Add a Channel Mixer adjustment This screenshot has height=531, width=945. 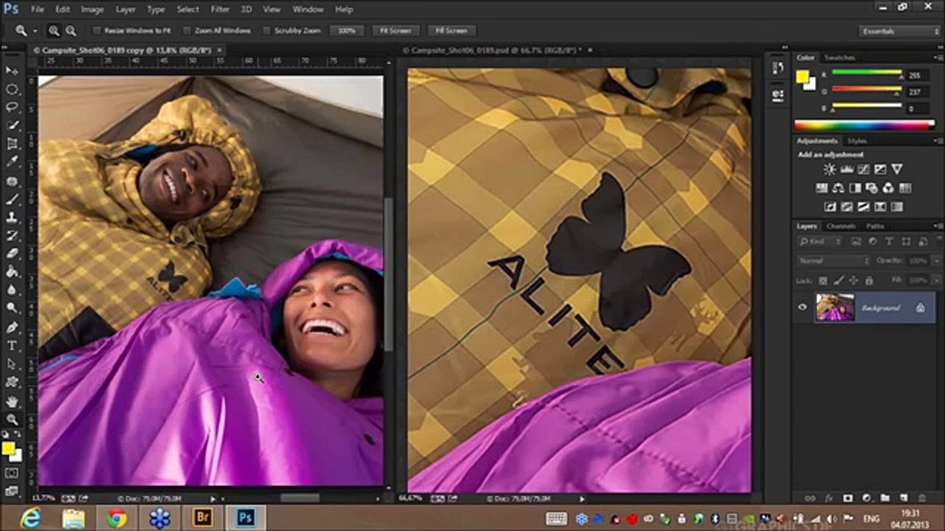(888, 188)
